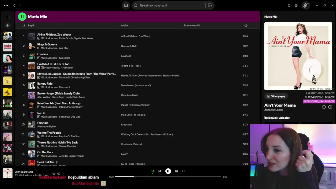This screenshot has width=336, height=189.
Task: Open the Browse icon beside search
Action: 210,6
